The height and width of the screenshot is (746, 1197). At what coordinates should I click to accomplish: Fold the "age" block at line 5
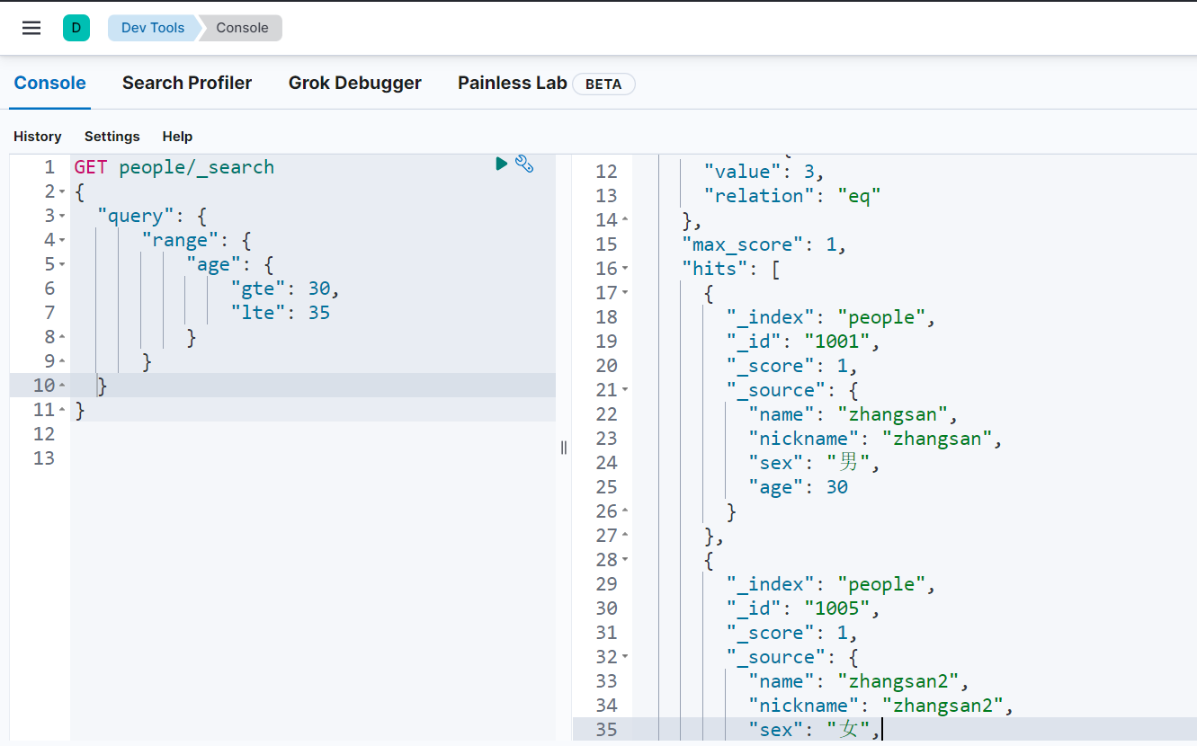(x=61, y=265)
